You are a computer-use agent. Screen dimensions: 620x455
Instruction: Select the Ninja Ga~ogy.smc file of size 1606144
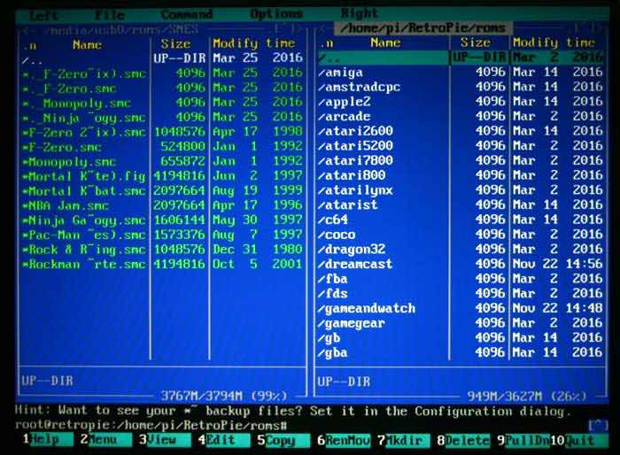(162, 220)
